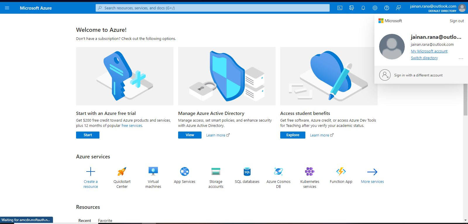Open Azure Cosmos DB icon

click(278, 171)
